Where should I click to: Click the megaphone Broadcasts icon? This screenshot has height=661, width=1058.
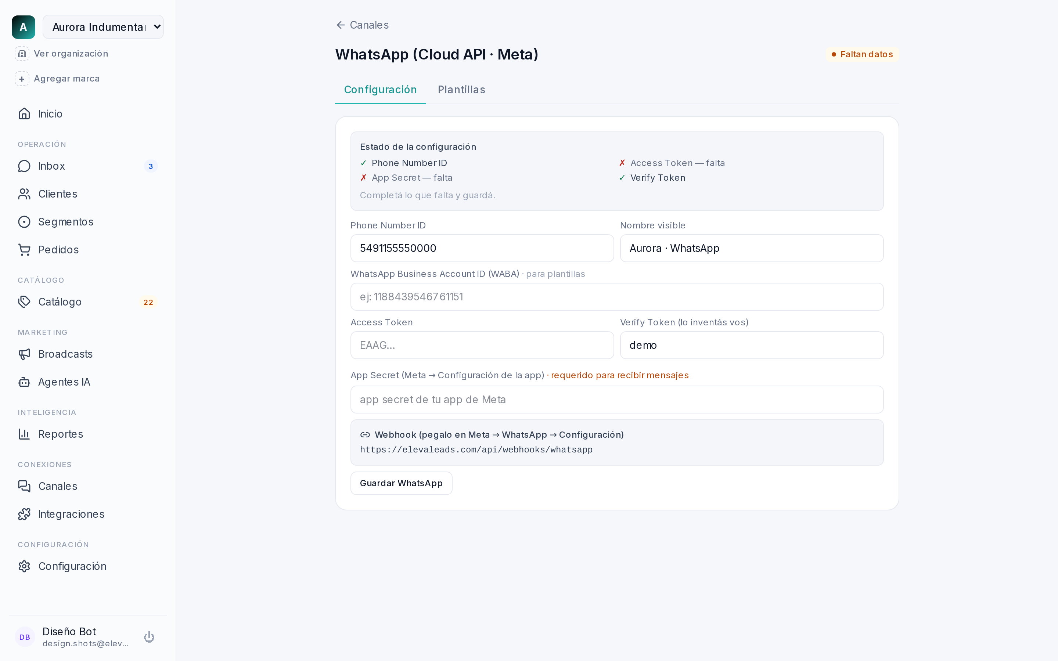pos(25,354)
